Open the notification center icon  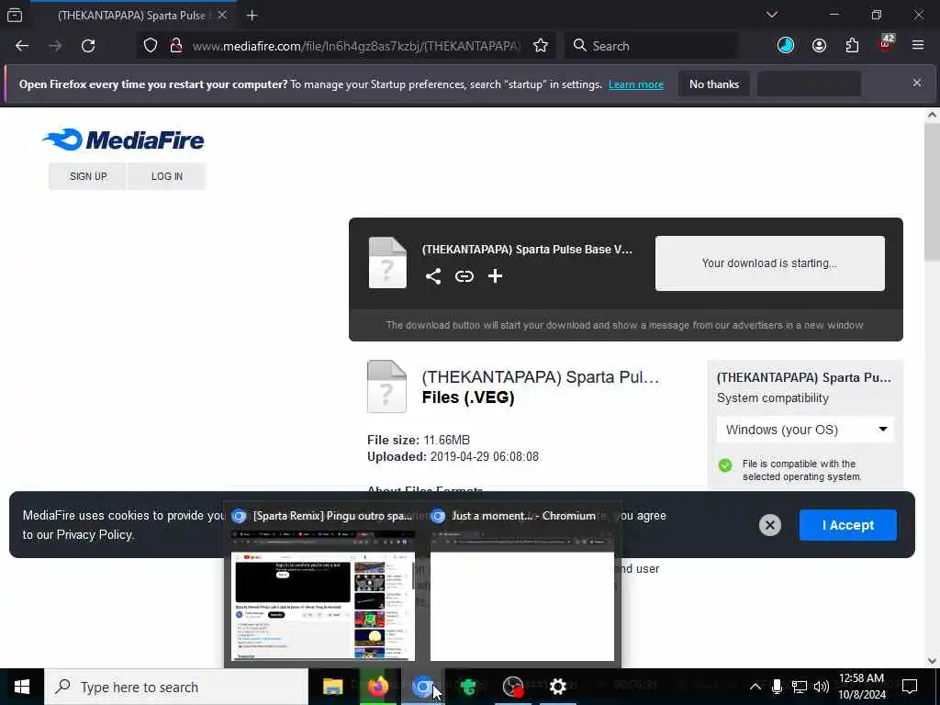910,687
